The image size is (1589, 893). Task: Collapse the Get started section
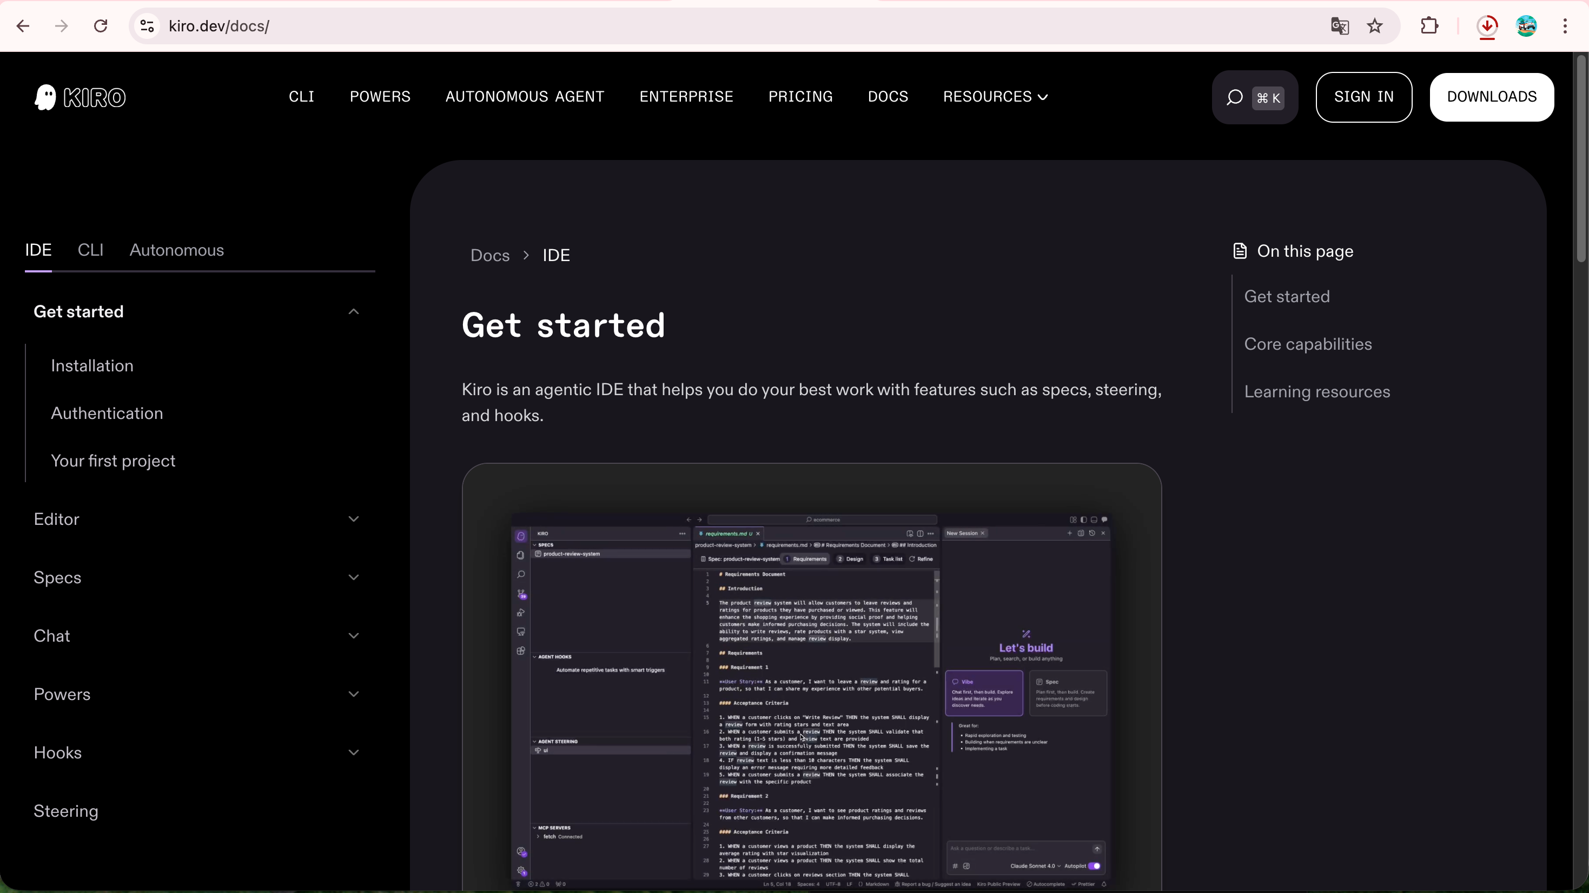(354, 311)
